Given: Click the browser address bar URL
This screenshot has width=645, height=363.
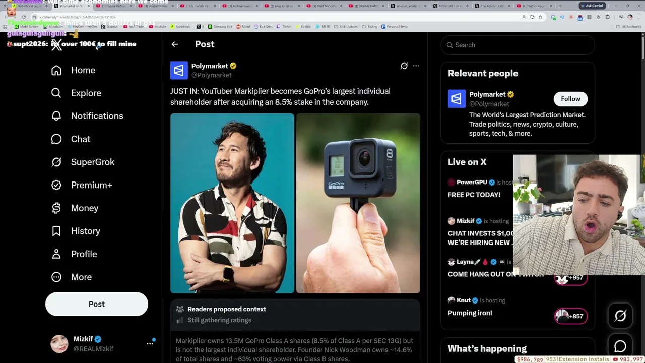Looking at the screenshot, I should coord(78,17).
